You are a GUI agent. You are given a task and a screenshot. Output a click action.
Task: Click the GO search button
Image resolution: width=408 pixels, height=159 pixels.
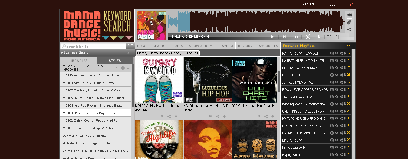(x=130, y=46)
